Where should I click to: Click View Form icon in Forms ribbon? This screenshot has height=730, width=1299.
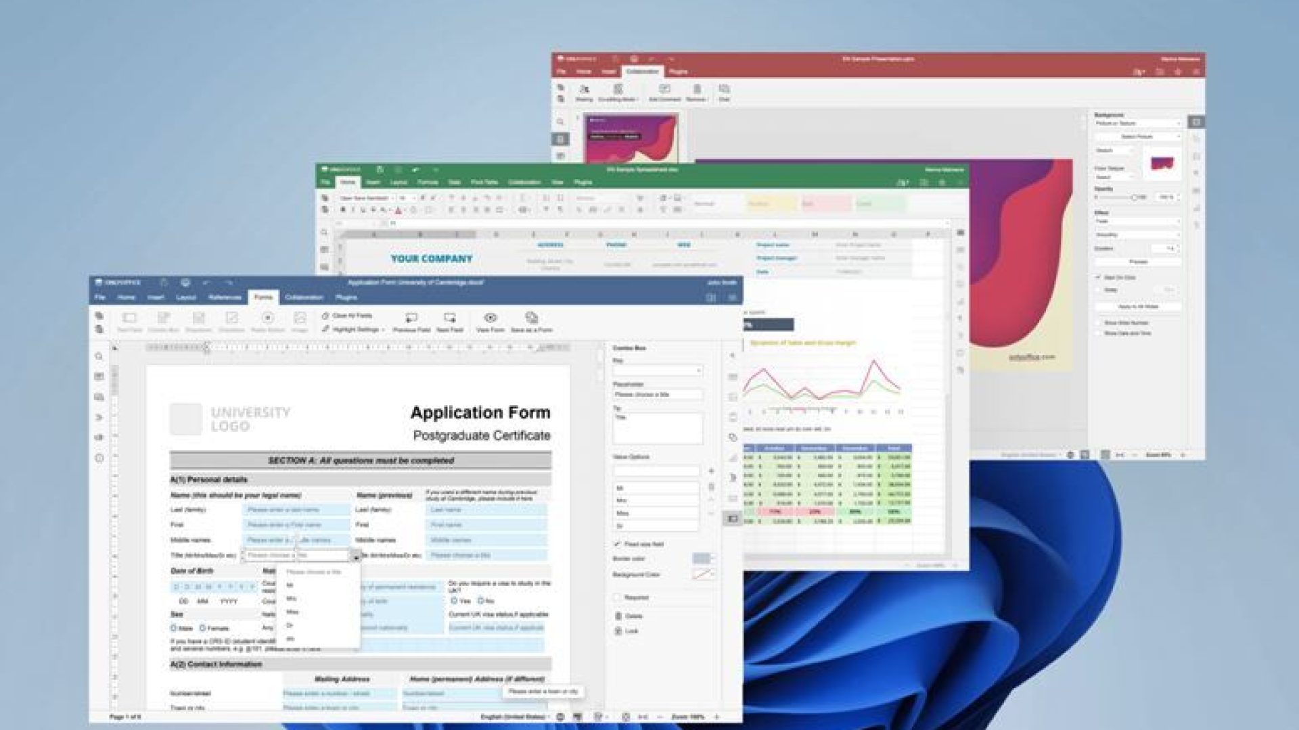click(491, 318)
